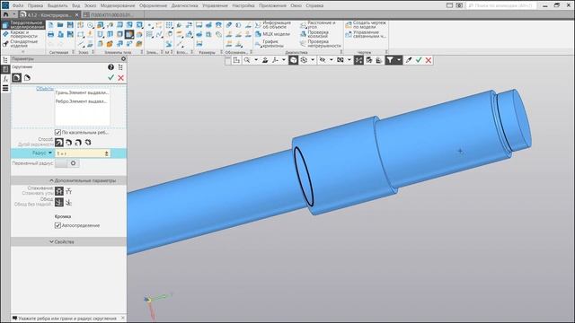
Task: Select the highlighted Fillet tool in the ribbon
Action: click(129, 34)
